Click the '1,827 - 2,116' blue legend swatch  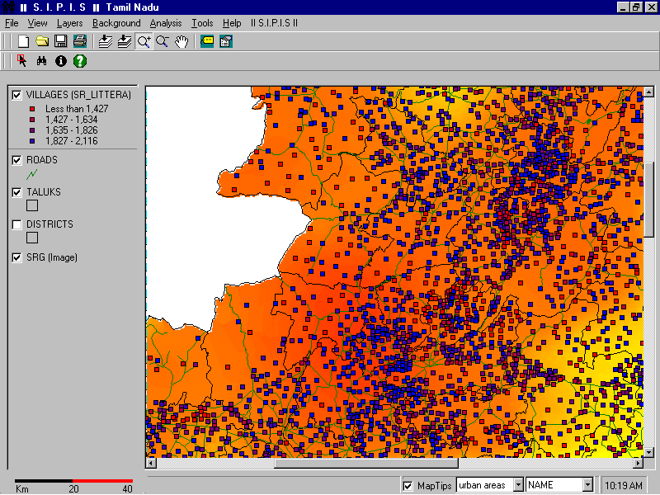coord(32,141)
